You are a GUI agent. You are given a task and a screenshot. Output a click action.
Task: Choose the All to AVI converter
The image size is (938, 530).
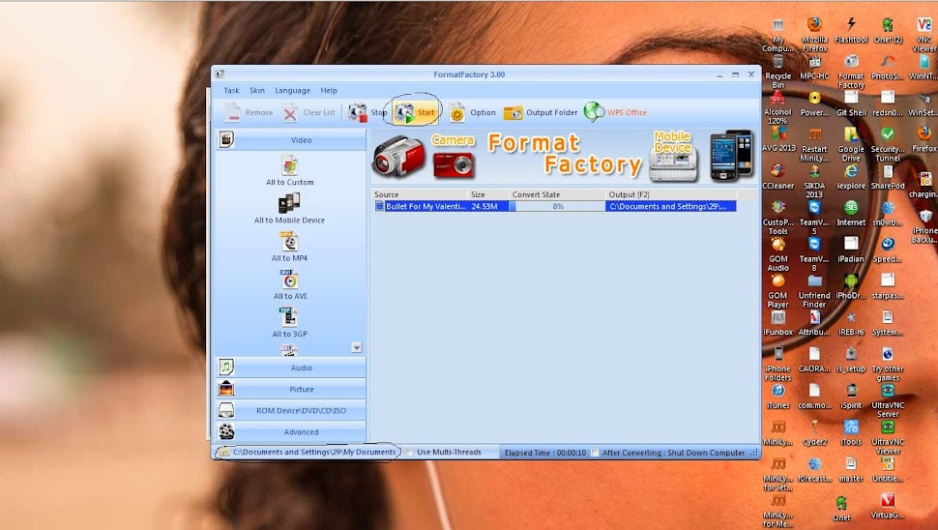pos(289,284)
